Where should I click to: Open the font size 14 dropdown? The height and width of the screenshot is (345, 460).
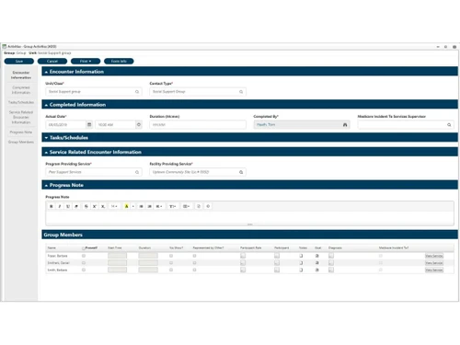114,206
